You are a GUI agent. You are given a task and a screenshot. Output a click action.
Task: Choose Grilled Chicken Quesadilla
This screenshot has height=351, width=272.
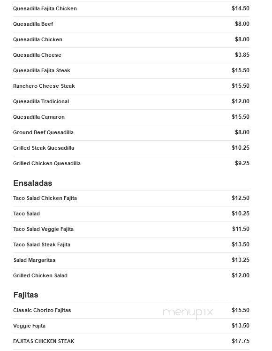tap(131, 163)
